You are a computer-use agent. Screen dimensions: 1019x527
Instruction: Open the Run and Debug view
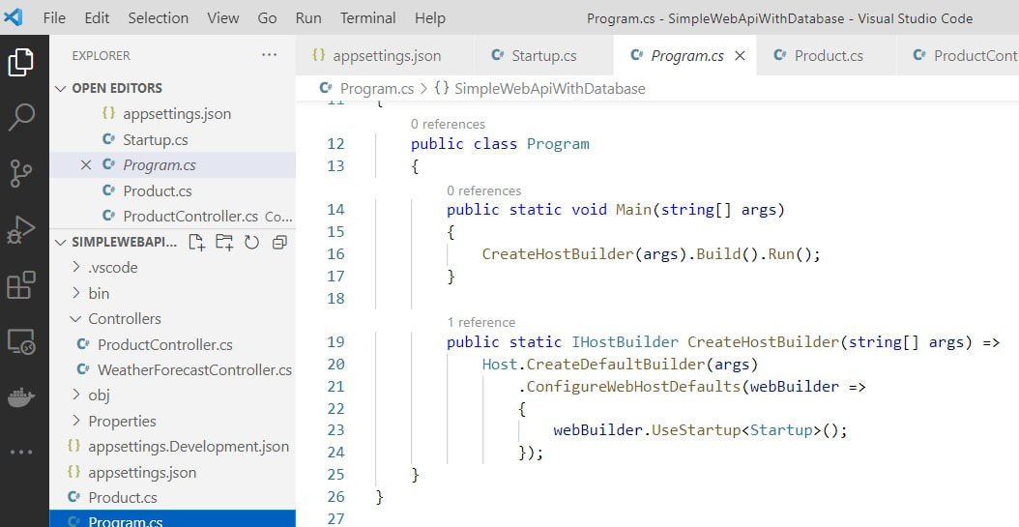[21, 229]
